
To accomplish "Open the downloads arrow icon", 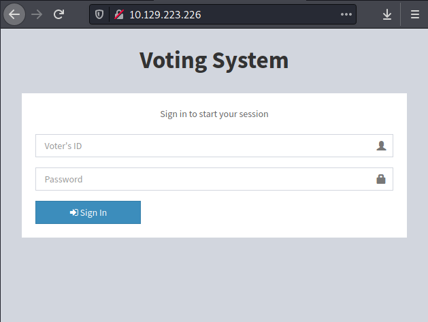I will pos(387,14).
